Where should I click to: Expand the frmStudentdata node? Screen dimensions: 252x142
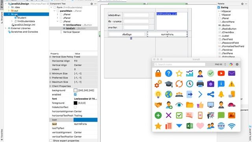point(12,21)
